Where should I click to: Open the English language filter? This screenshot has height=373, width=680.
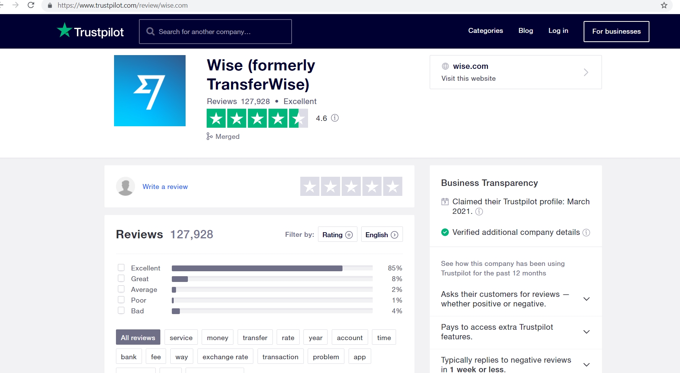382,235
